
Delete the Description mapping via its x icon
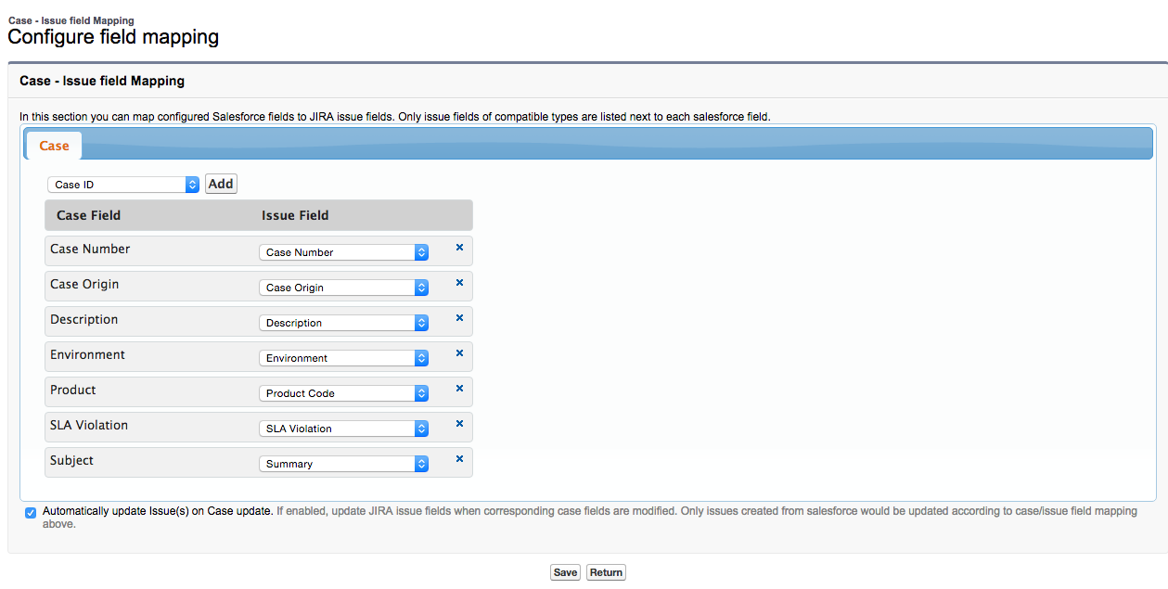click(459, 318)
